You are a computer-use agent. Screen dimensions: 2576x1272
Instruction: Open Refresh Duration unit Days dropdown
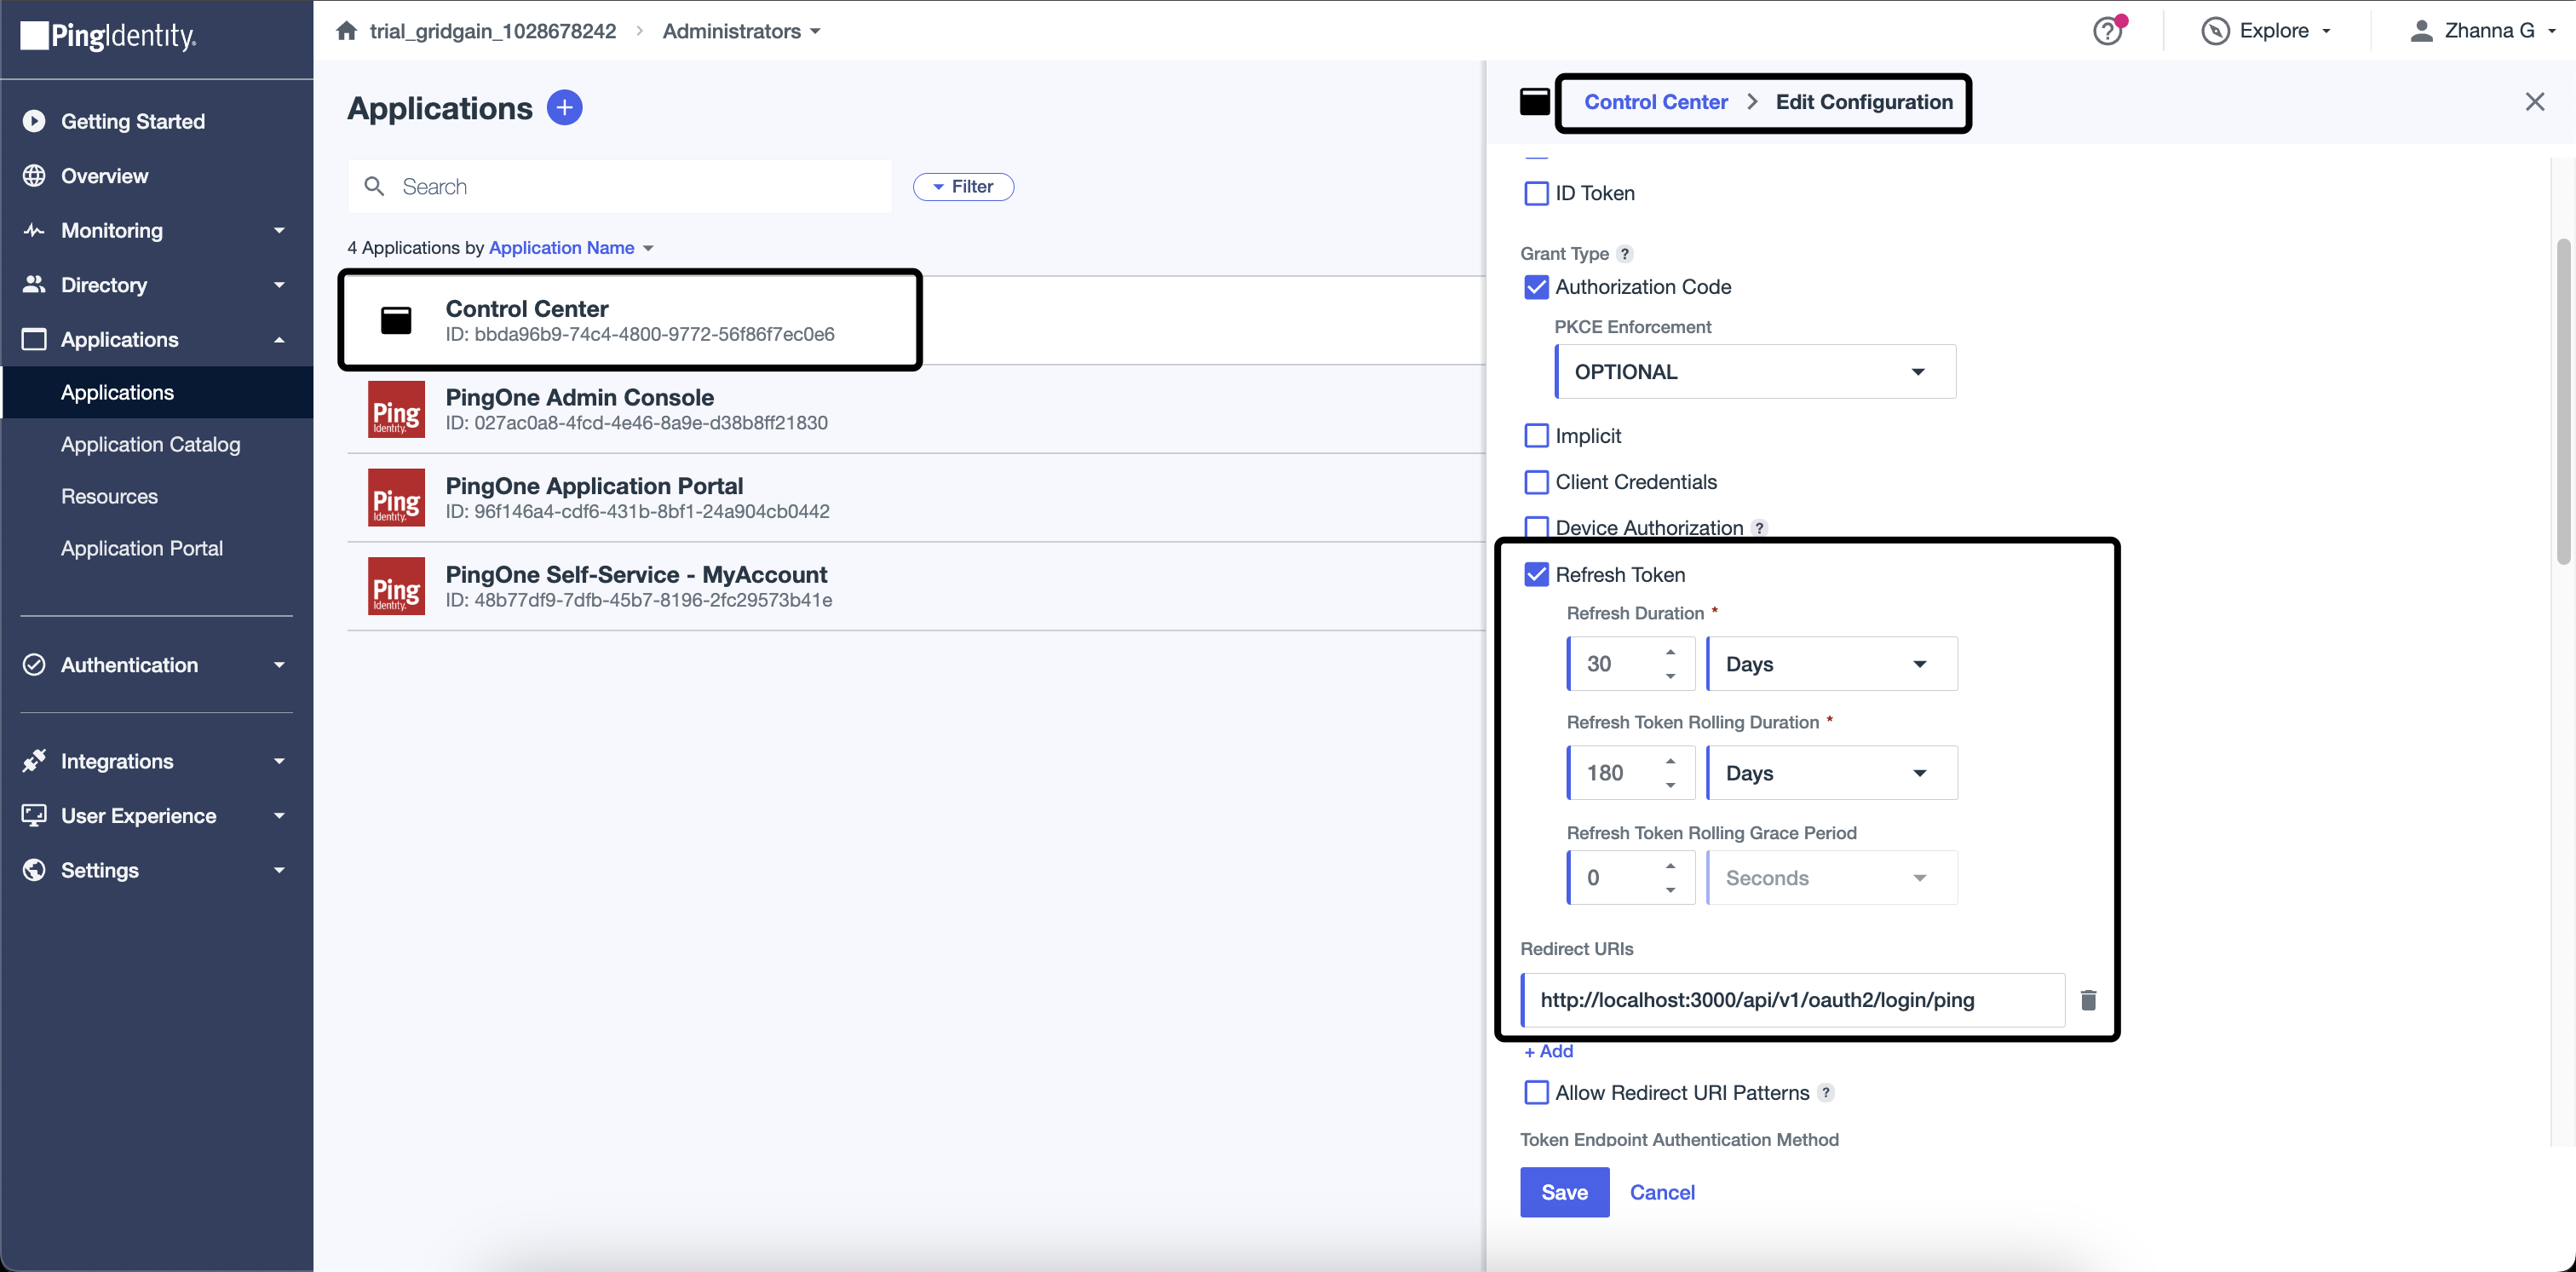point(1831,664)
